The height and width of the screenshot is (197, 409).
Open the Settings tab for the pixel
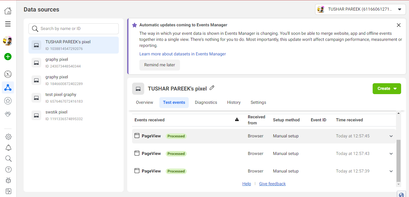258,102
